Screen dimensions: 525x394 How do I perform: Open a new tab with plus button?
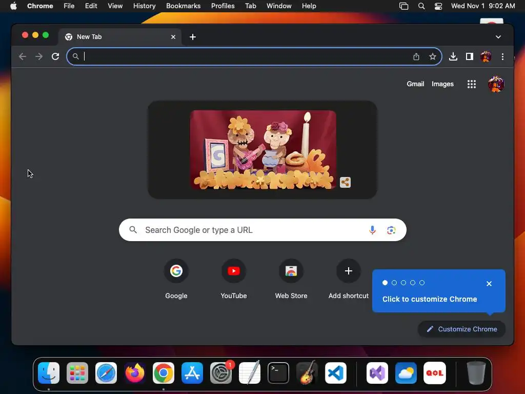click(193, 37)
